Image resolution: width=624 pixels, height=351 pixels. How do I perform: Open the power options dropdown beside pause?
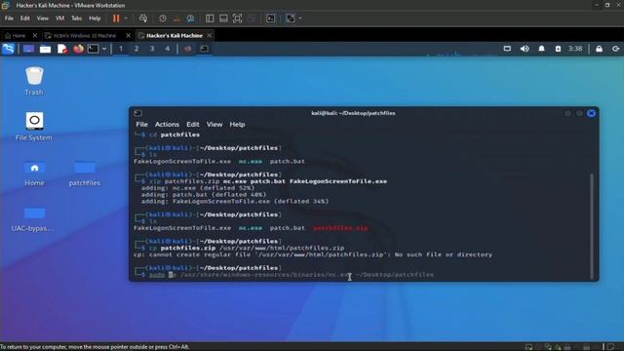[126, 19]
